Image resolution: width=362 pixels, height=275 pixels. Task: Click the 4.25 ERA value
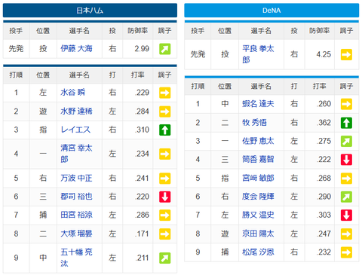(324, 54)
